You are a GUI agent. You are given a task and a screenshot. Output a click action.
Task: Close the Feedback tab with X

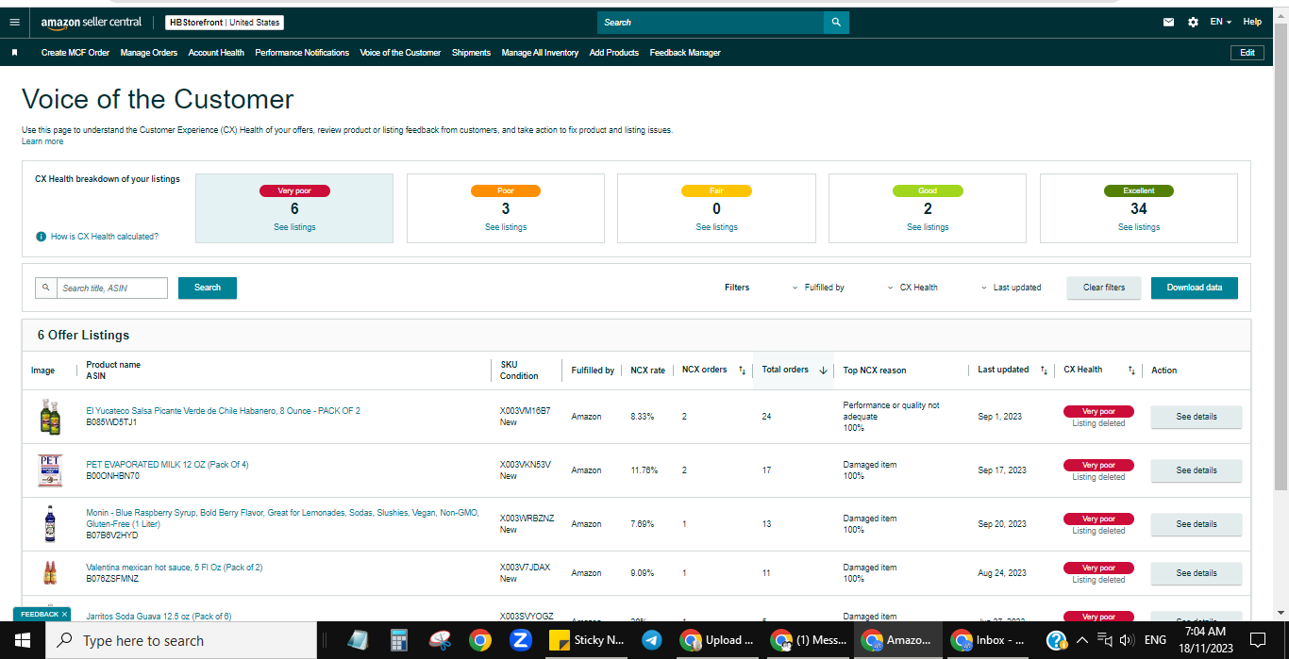64,614
